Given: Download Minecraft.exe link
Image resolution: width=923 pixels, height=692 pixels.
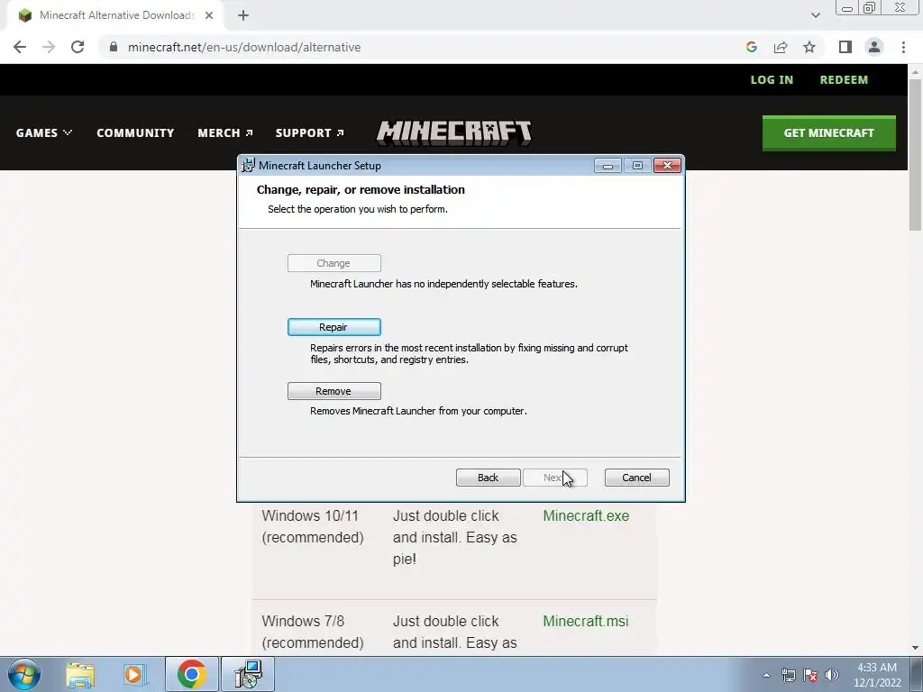Looking at the screenshot, I should (x=586, y=516).
